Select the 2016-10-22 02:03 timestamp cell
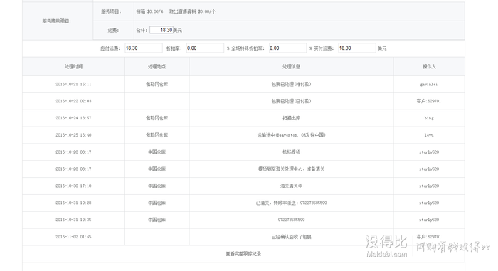The width and height of the screenshot is (498, 271). (73, 101)
